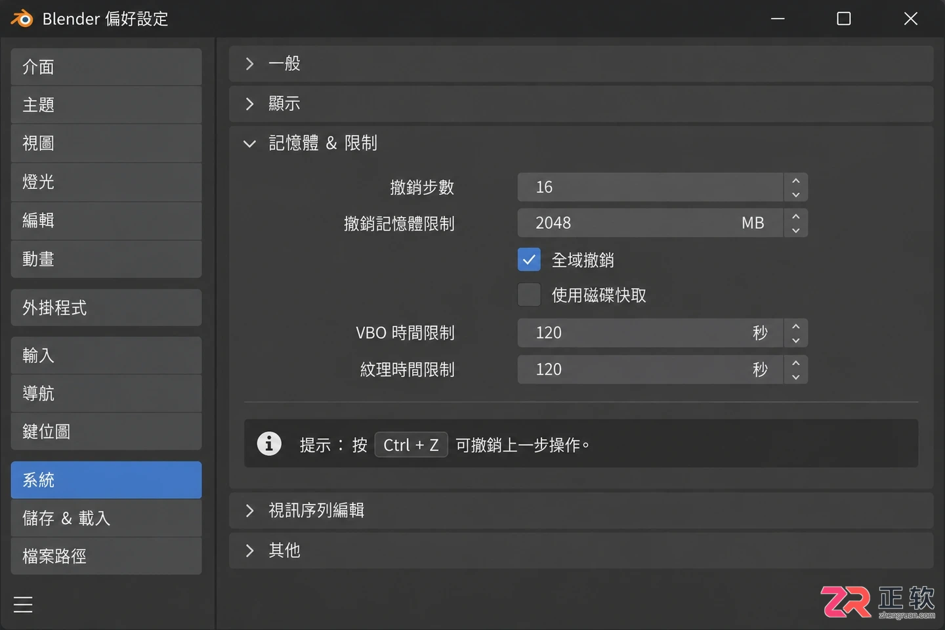This screenshot has height=630, width=945.
Task: Select the 系統 tab
Action: coord(106,480)
